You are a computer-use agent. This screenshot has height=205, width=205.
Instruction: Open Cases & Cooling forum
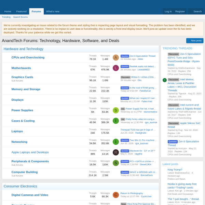pos(23,121)
